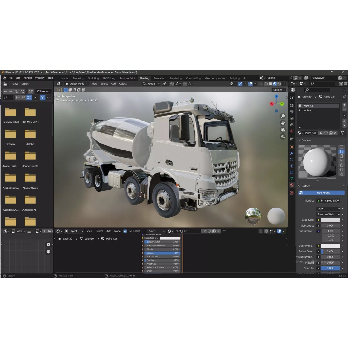This screenshot has width=348, height=348.
Task: Open viewport Options dropdown
Action: pos(279,90)
